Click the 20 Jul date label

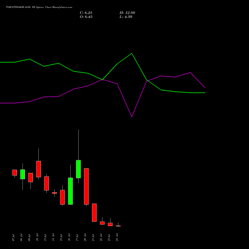click(85, 238)
